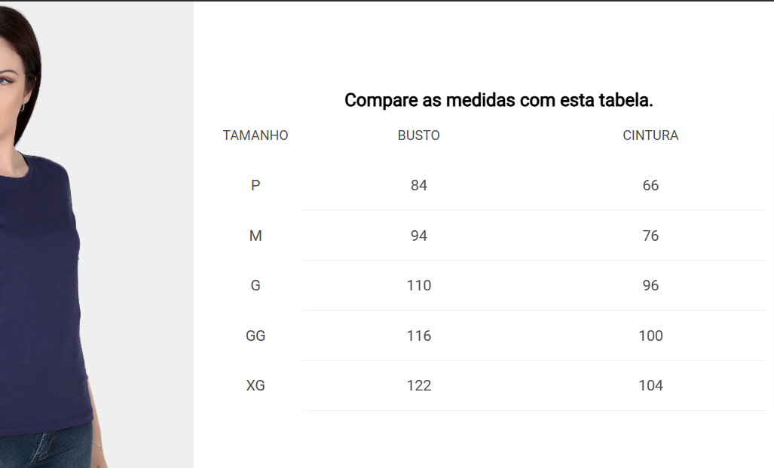The image size is (774, 468).
Task: Click the 'Compare as medidas' heading
Action: click(x=499, y=101)
